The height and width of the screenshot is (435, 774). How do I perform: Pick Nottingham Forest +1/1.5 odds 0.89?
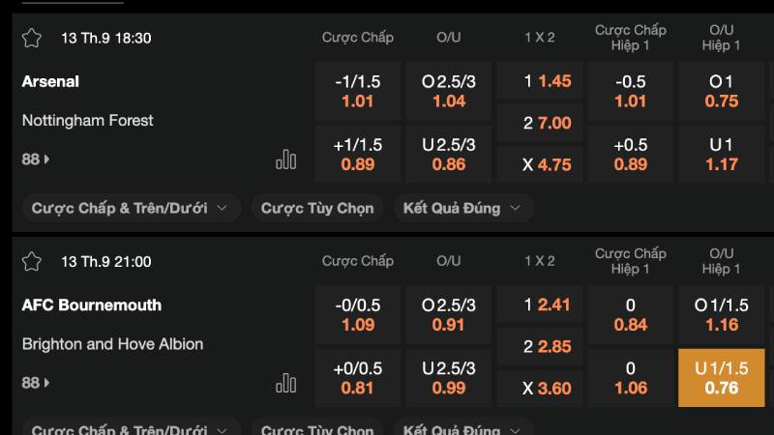[358, 155]
